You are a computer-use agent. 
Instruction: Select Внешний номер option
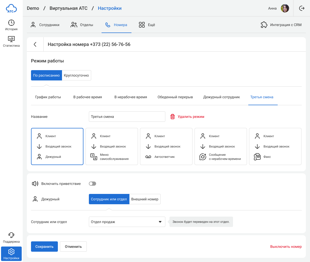145,199
